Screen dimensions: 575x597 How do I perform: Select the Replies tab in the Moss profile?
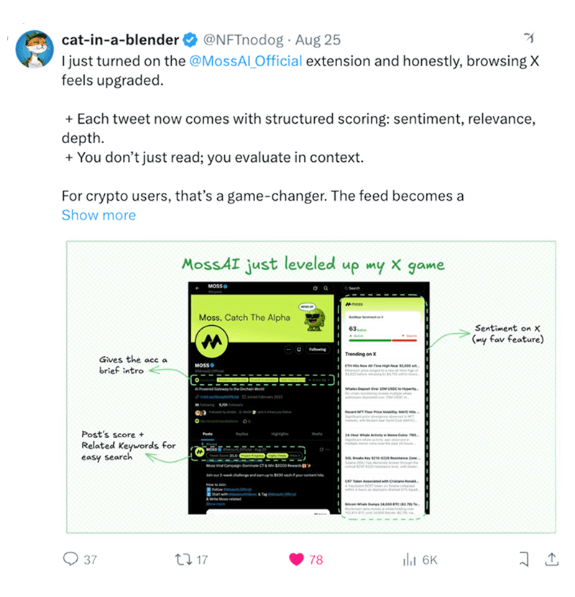pyautogui.click(x=244, y=434)
